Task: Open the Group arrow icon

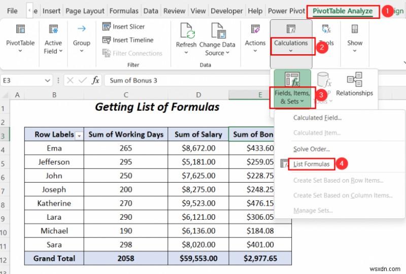Action: point(82,28)
